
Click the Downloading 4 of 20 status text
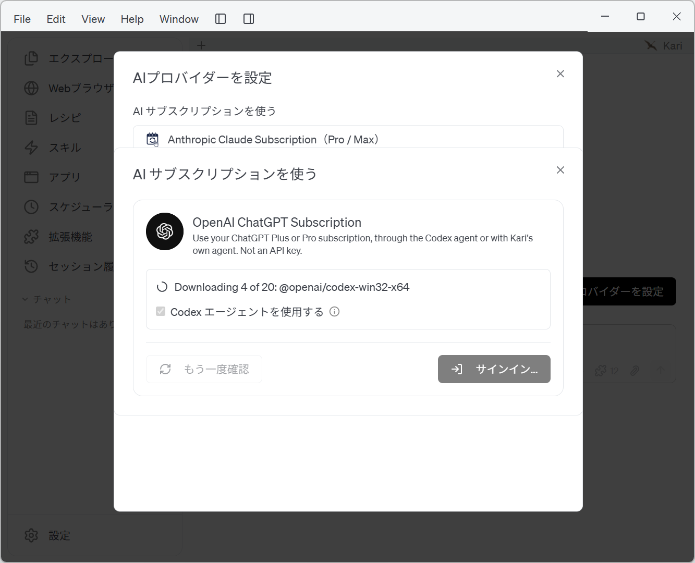292,287
